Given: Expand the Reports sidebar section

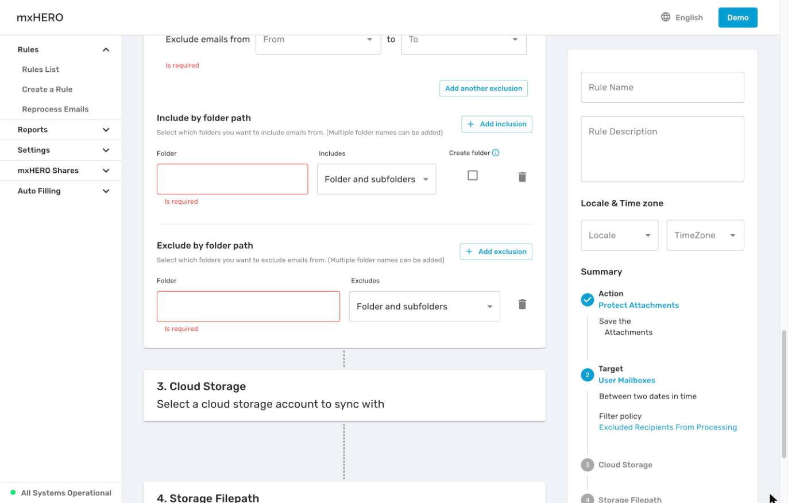Looking at the screenshot, I should (x=61, y=130).
